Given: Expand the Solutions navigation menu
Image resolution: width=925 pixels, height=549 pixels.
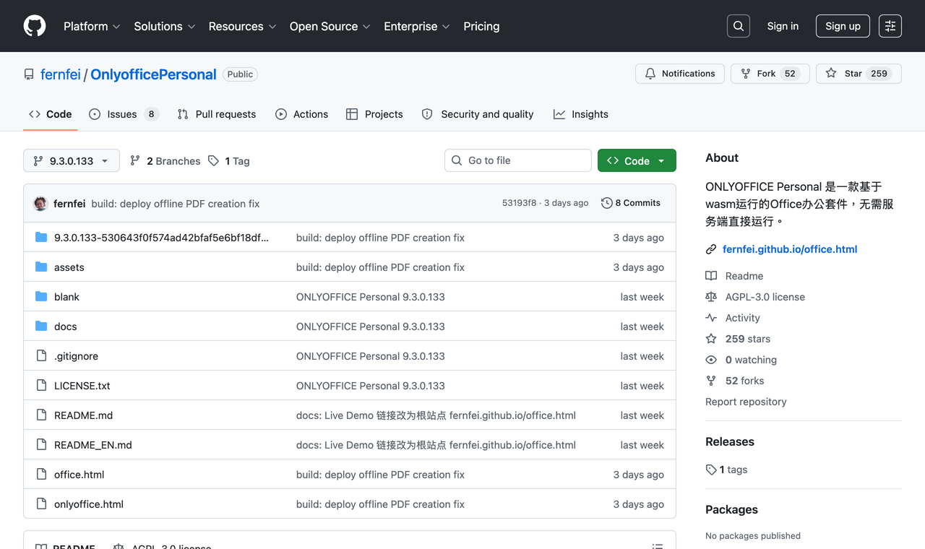Looking at the screenshot, I should coord(165,26).
